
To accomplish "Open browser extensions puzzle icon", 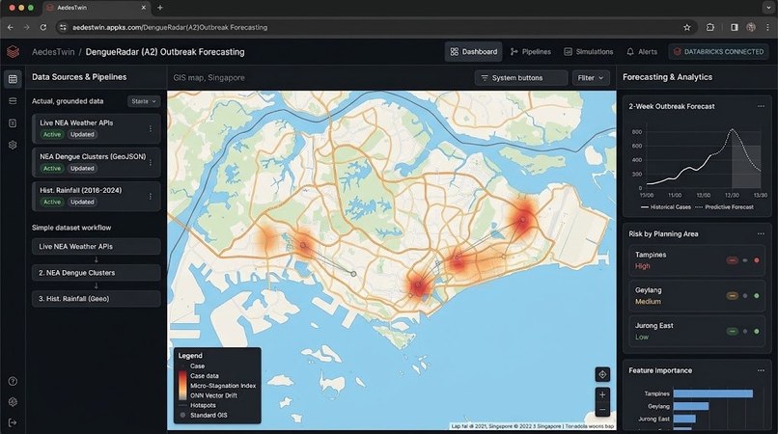I will [x=710, y=27].
